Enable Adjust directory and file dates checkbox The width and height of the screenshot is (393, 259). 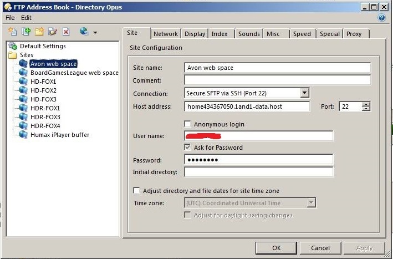tap(136, 191)
